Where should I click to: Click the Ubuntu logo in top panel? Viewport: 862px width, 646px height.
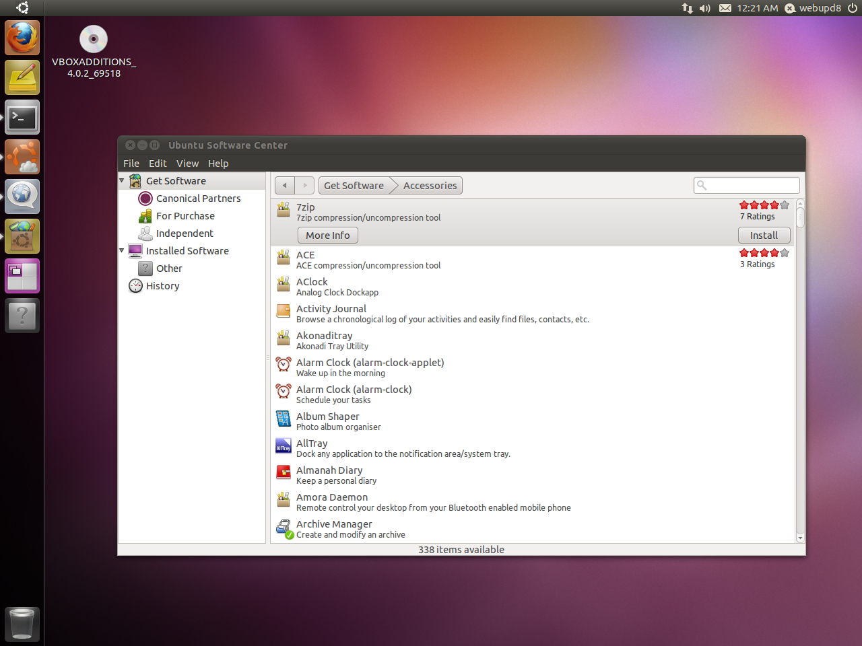22,8
